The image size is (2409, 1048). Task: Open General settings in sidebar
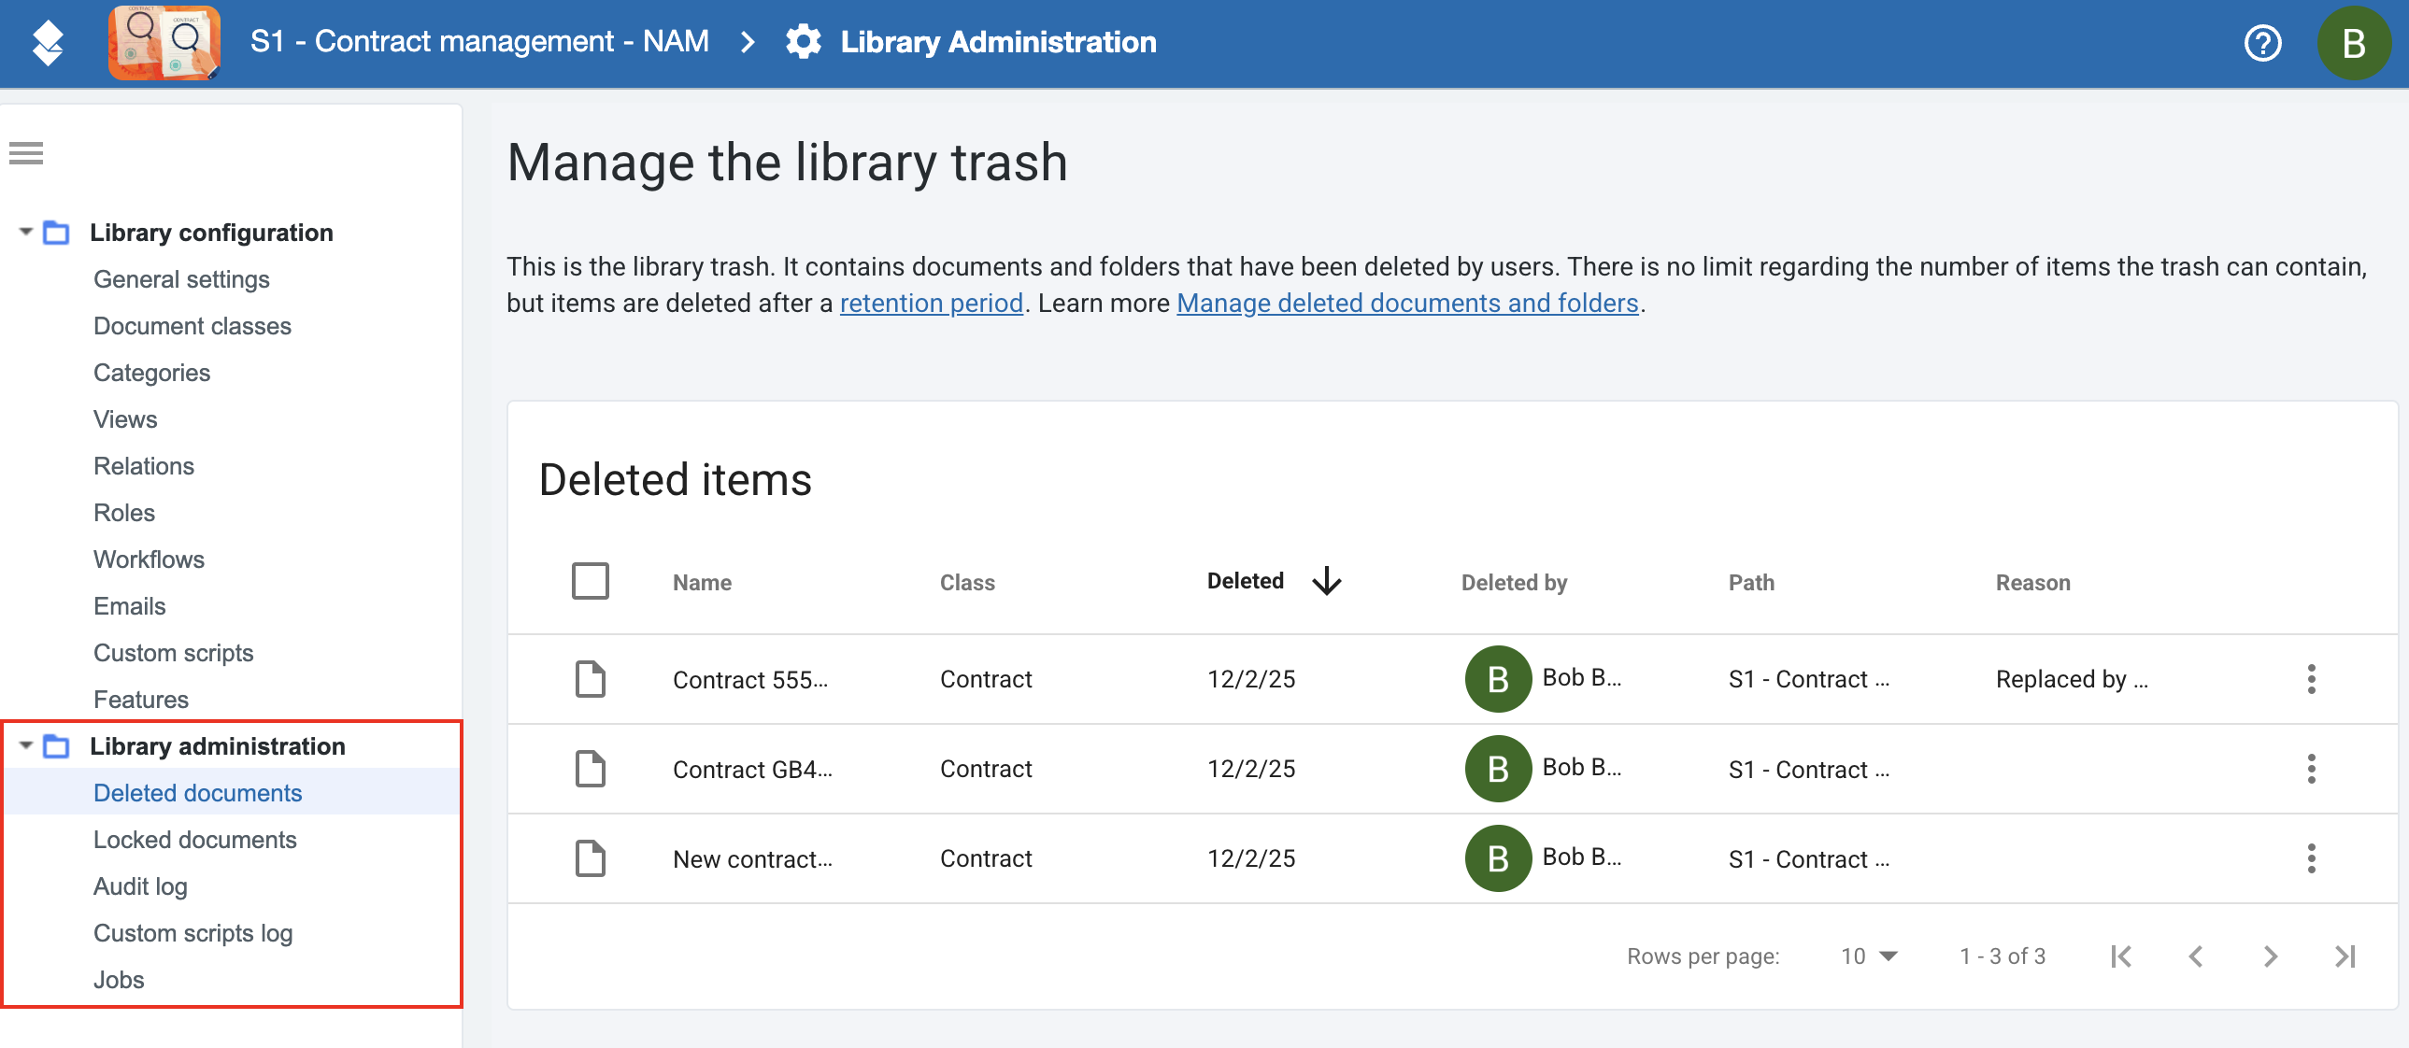pos(181,279)
